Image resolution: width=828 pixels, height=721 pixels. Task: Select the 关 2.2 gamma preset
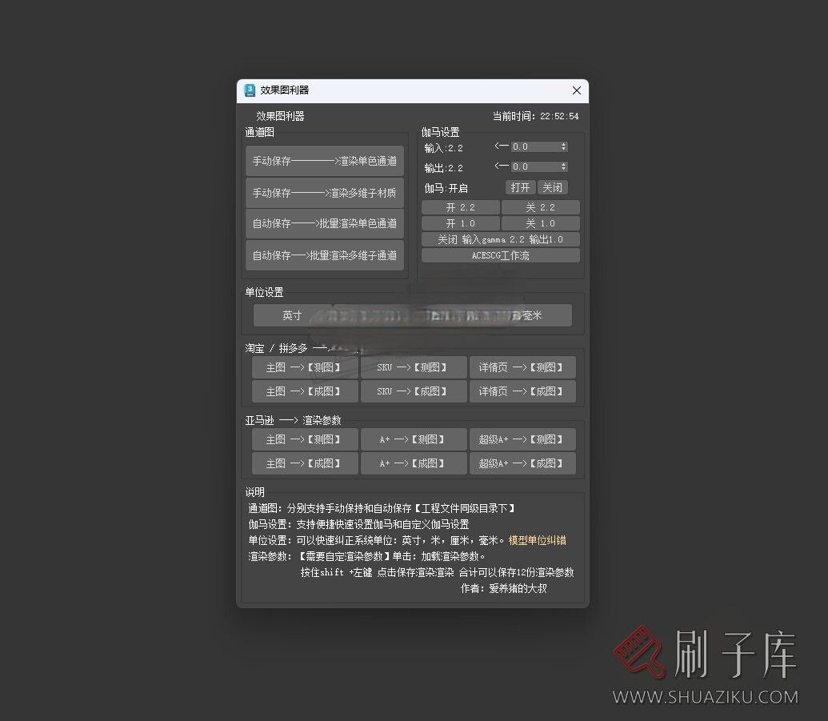point(540,207)
